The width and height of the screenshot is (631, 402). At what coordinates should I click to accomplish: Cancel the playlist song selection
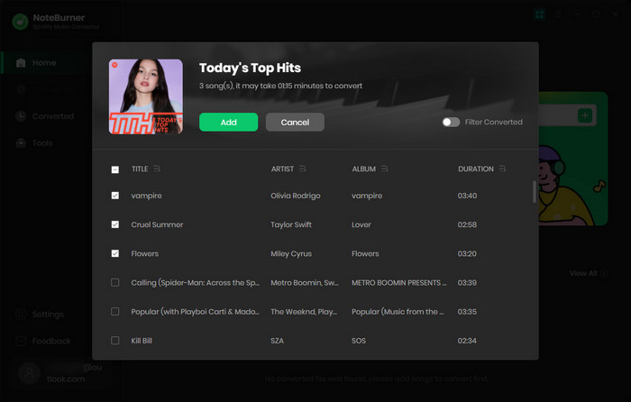coord(295,122)
